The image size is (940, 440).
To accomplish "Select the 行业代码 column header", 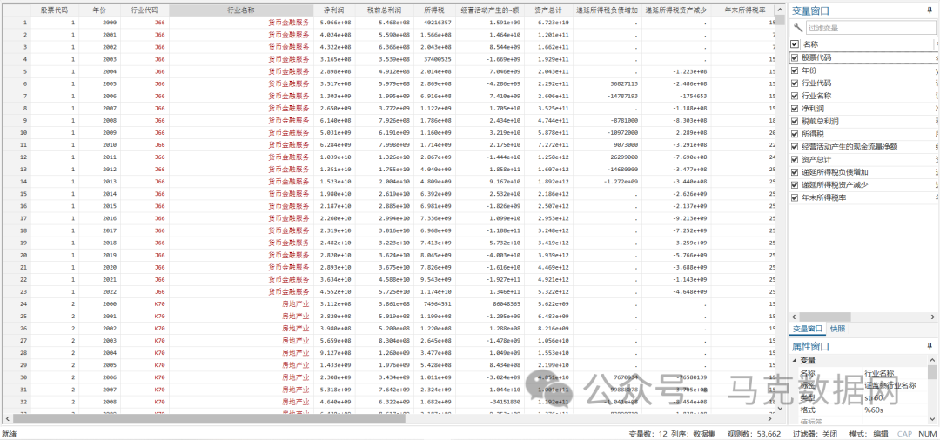I will pyautogui.click(x=145, y=10).
